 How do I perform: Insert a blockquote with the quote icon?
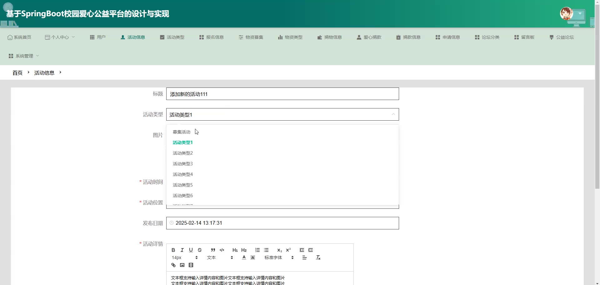tap(213, 250)
